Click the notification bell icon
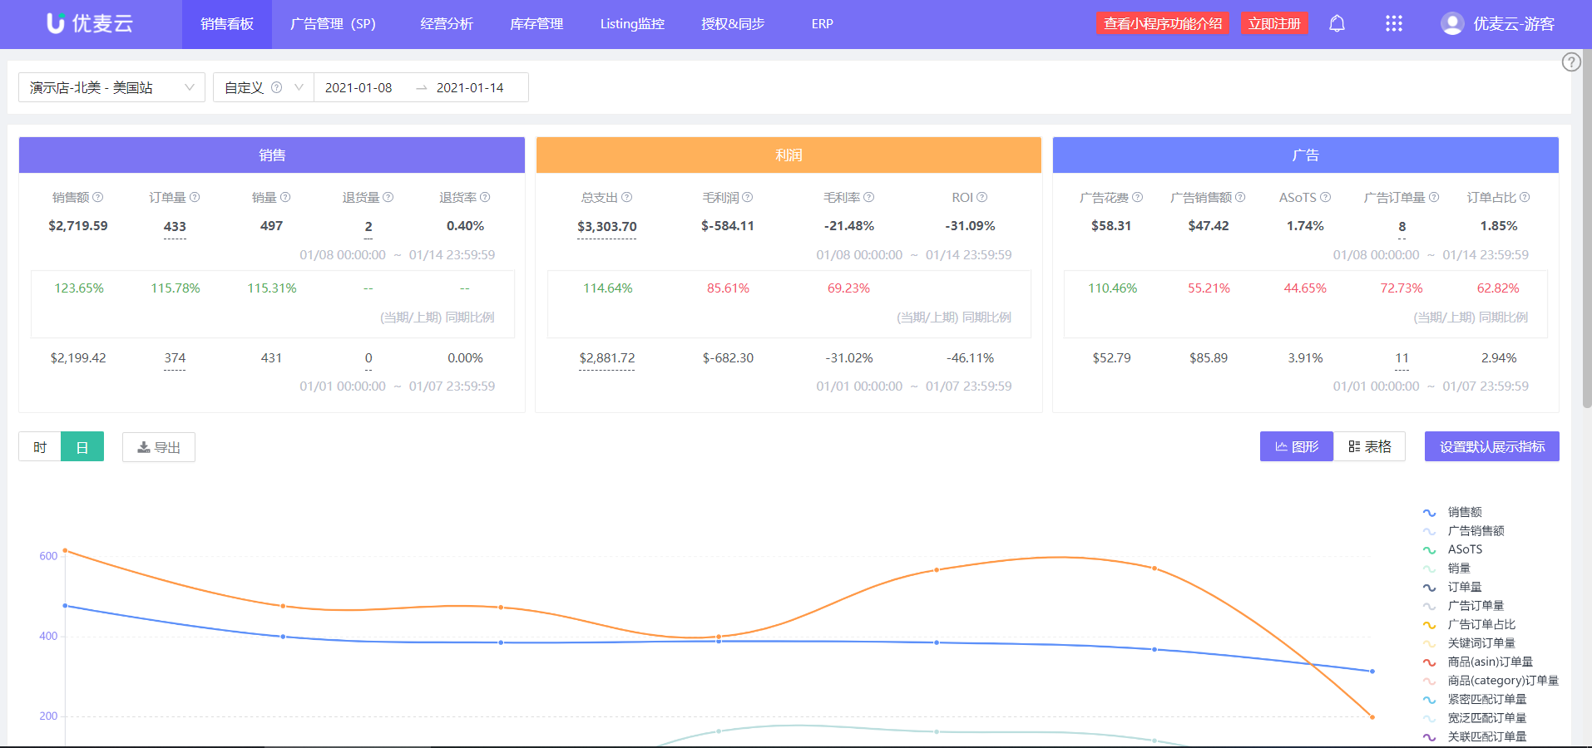Screen dimensions: 1592x748 point(1337,23)
